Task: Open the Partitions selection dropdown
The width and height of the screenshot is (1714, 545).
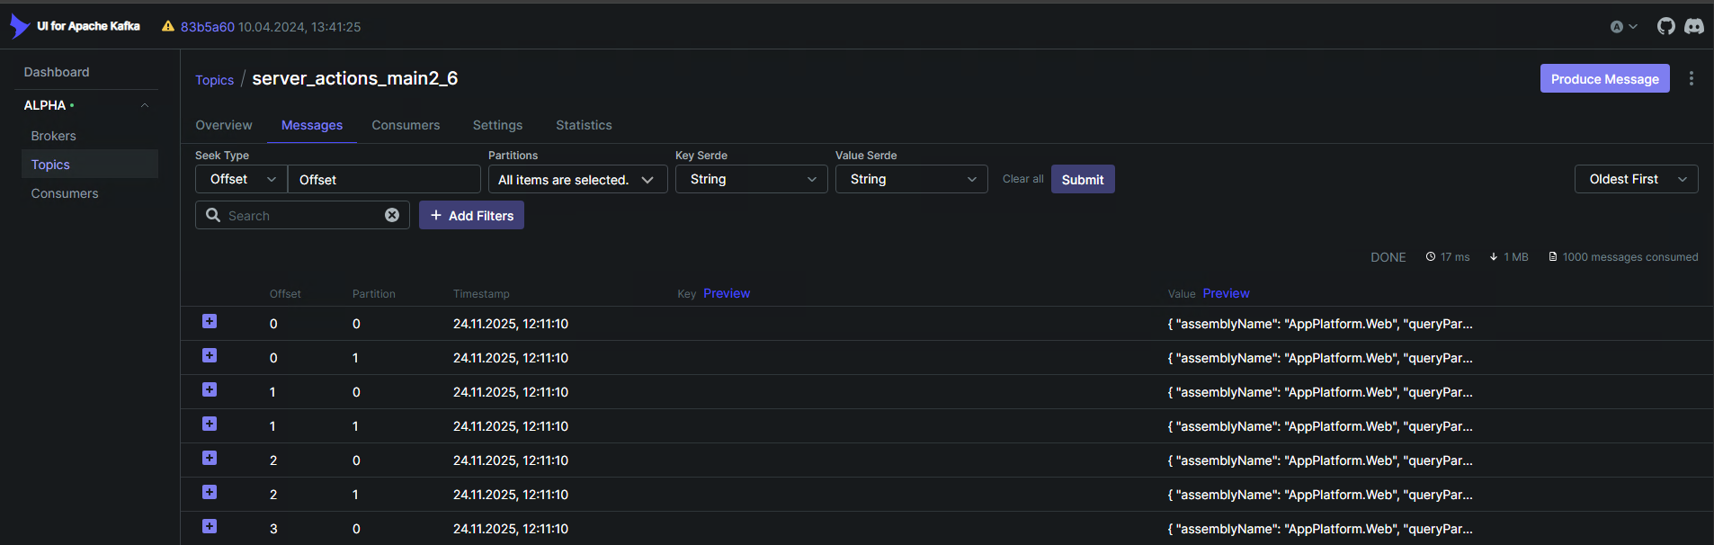Action: [x=577, y=180]
